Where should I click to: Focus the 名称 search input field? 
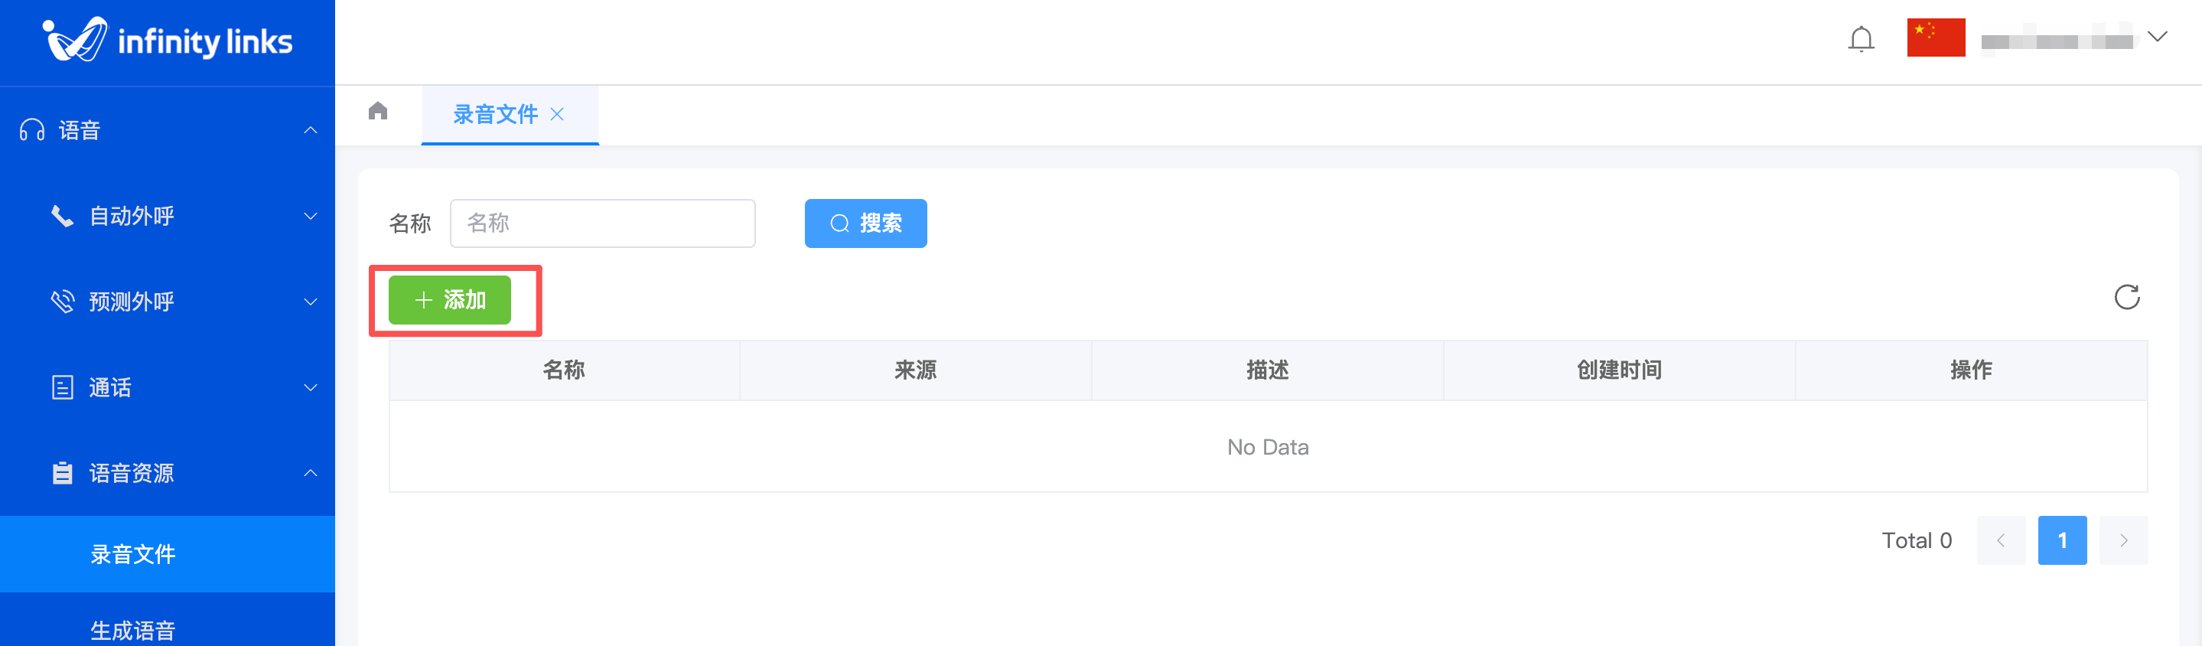[x=602, y=223]
